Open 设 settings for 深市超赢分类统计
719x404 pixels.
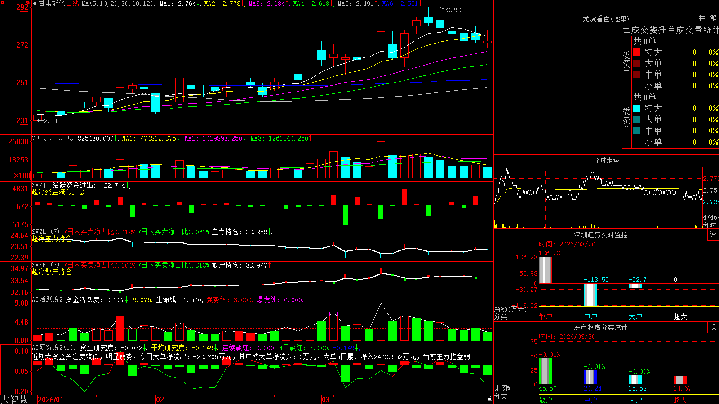click(x=713, y=327)
